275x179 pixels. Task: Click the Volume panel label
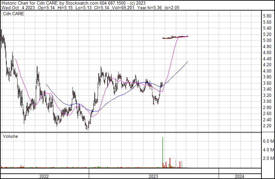pyautogui.click(x=10, y=136)
